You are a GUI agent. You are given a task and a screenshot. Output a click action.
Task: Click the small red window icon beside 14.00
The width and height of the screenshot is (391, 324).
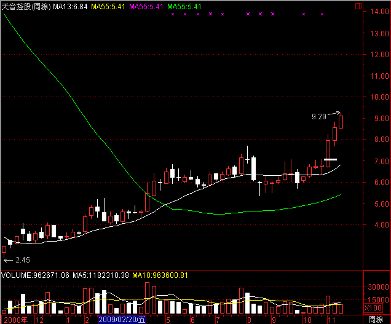tap(358, 6)
